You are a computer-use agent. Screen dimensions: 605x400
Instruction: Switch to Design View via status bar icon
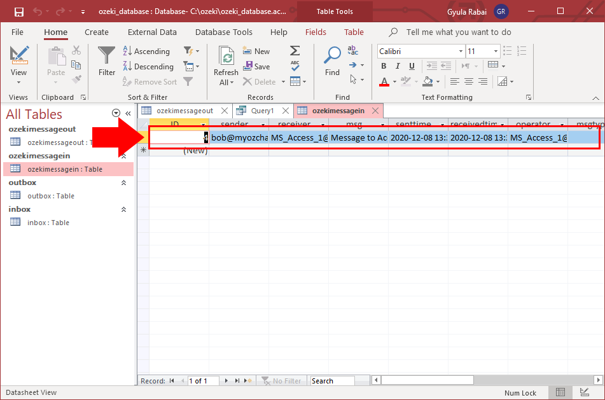point(584,392)
